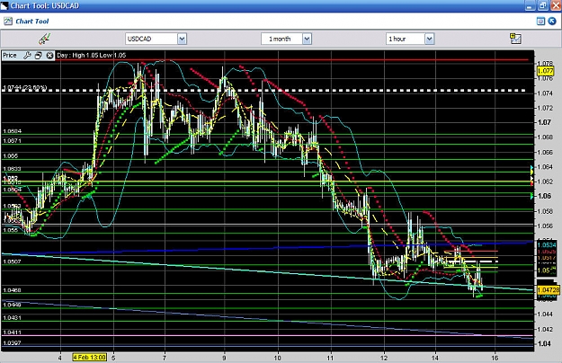Click the 1.0684 level label
This screenshot has height=363, width=562.
click(12, 131)
